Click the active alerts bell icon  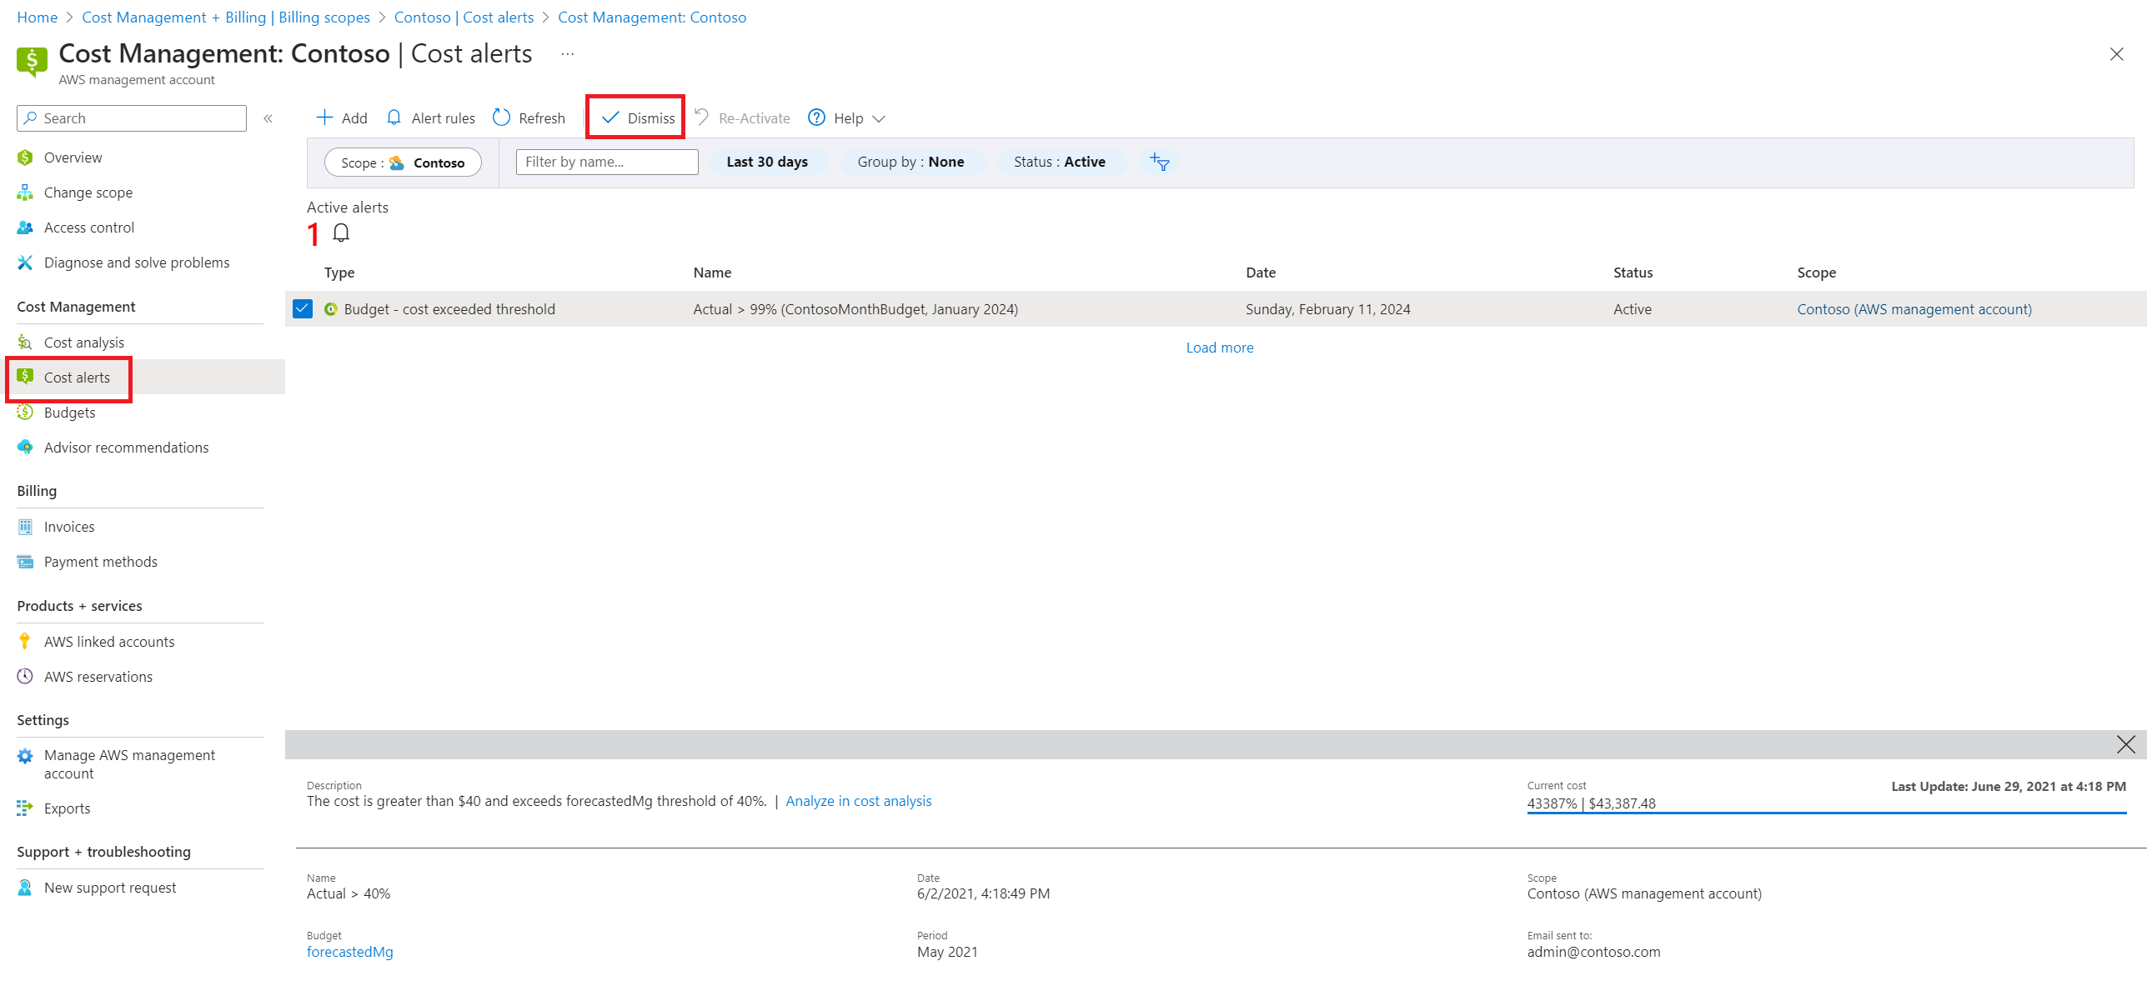(x=341, y=233)
